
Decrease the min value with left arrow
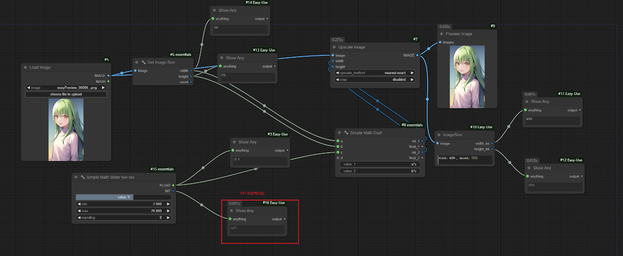click(x=78, y=204)
